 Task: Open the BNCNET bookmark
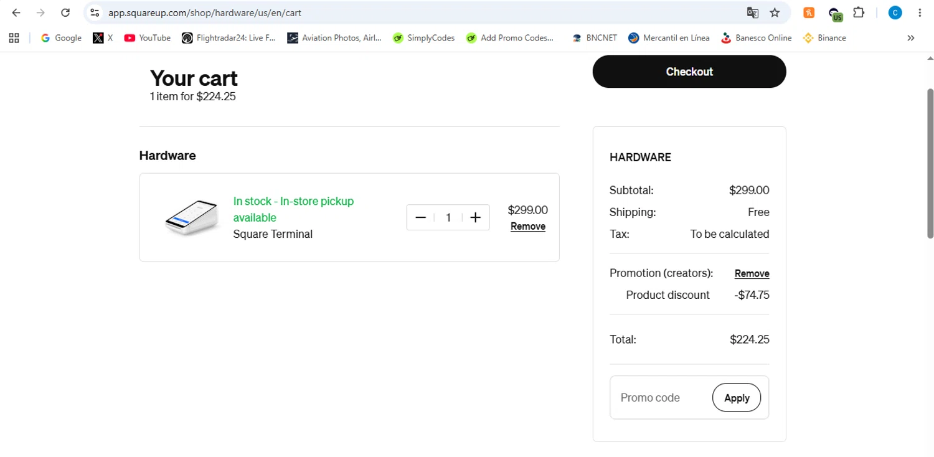[594, 38]
